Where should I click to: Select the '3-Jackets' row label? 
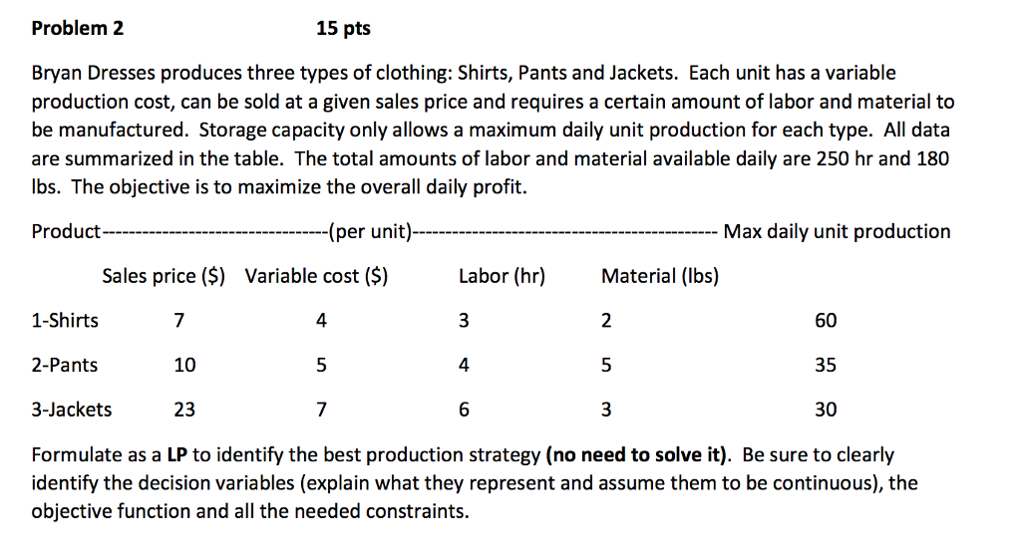72,410
